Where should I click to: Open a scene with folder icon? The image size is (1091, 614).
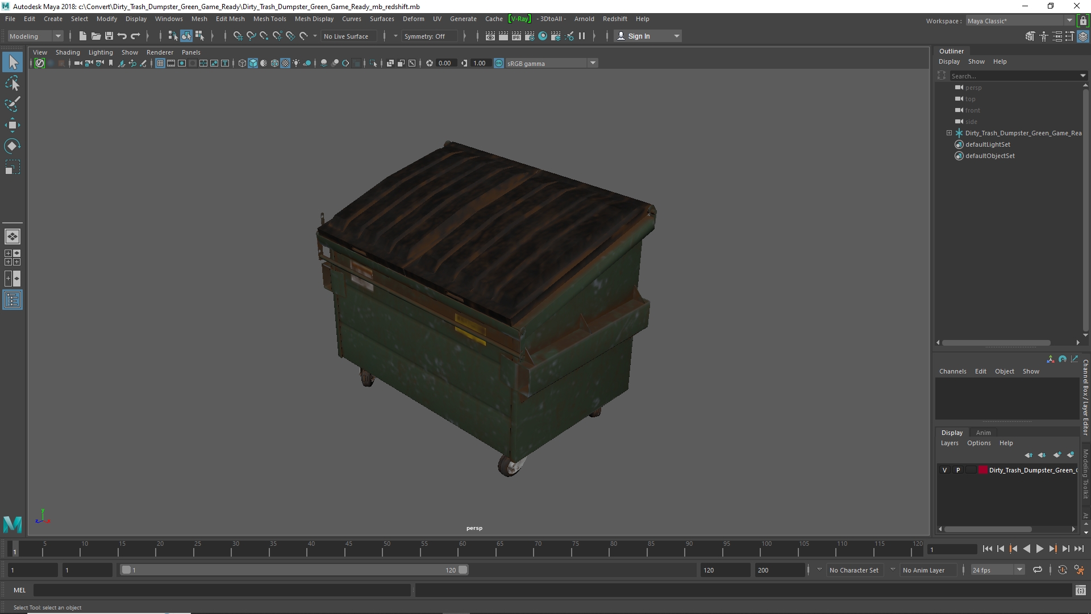(95, 36)
